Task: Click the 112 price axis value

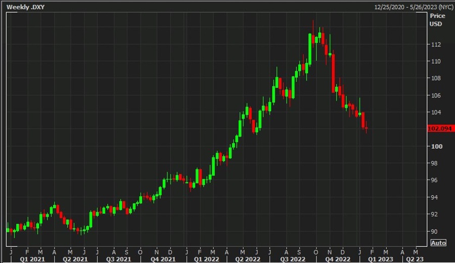Action: pyautogui.click(x=436, y=45)
